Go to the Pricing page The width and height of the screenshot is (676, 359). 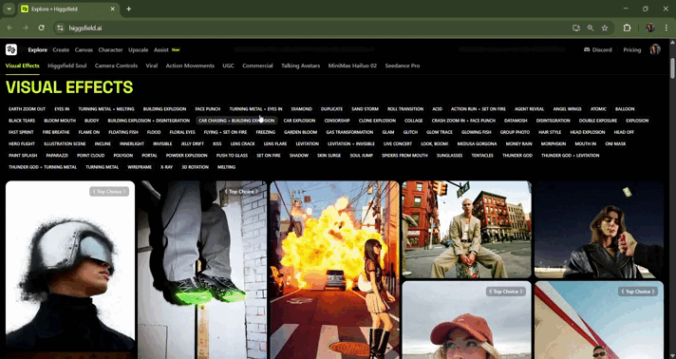tap(631, 49)
